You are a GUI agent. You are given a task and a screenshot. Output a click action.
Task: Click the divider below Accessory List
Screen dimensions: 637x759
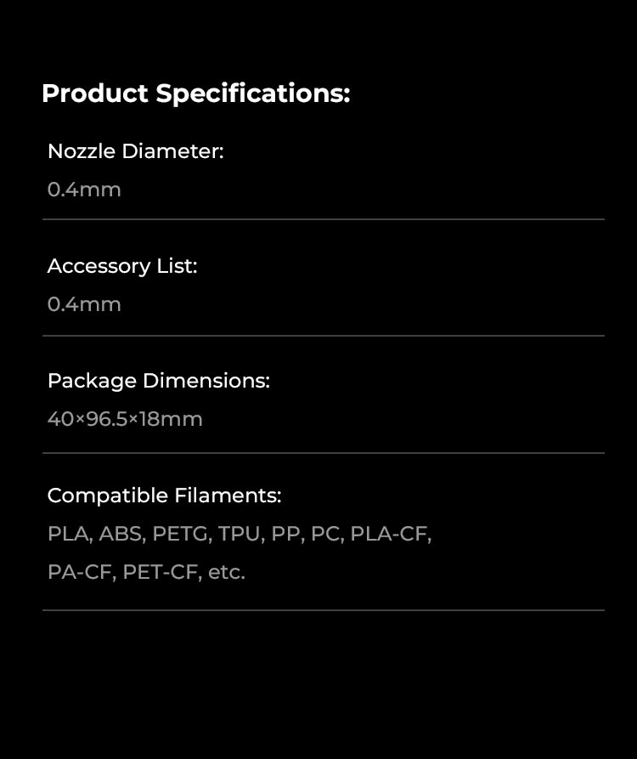coord(324,336)
